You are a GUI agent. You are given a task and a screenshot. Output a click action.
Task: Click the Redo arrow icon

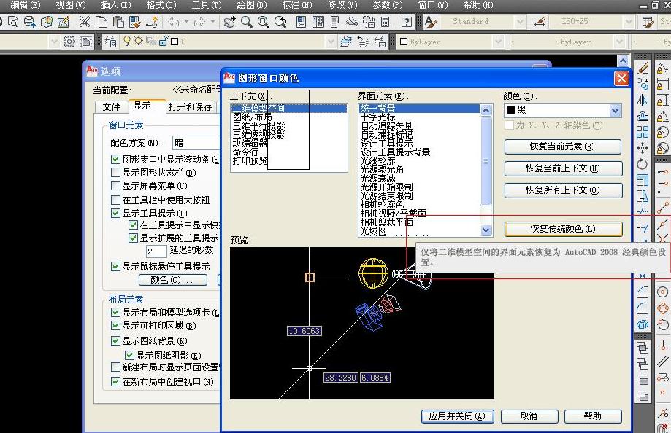[x=199, y=21]
